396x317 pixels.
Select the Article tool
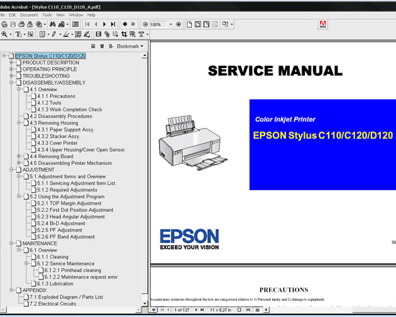click(x=115, y=34)
